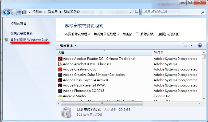
Task: Click the Flash Player 24 PPAPI icon
Action: (x=60, y=85)
